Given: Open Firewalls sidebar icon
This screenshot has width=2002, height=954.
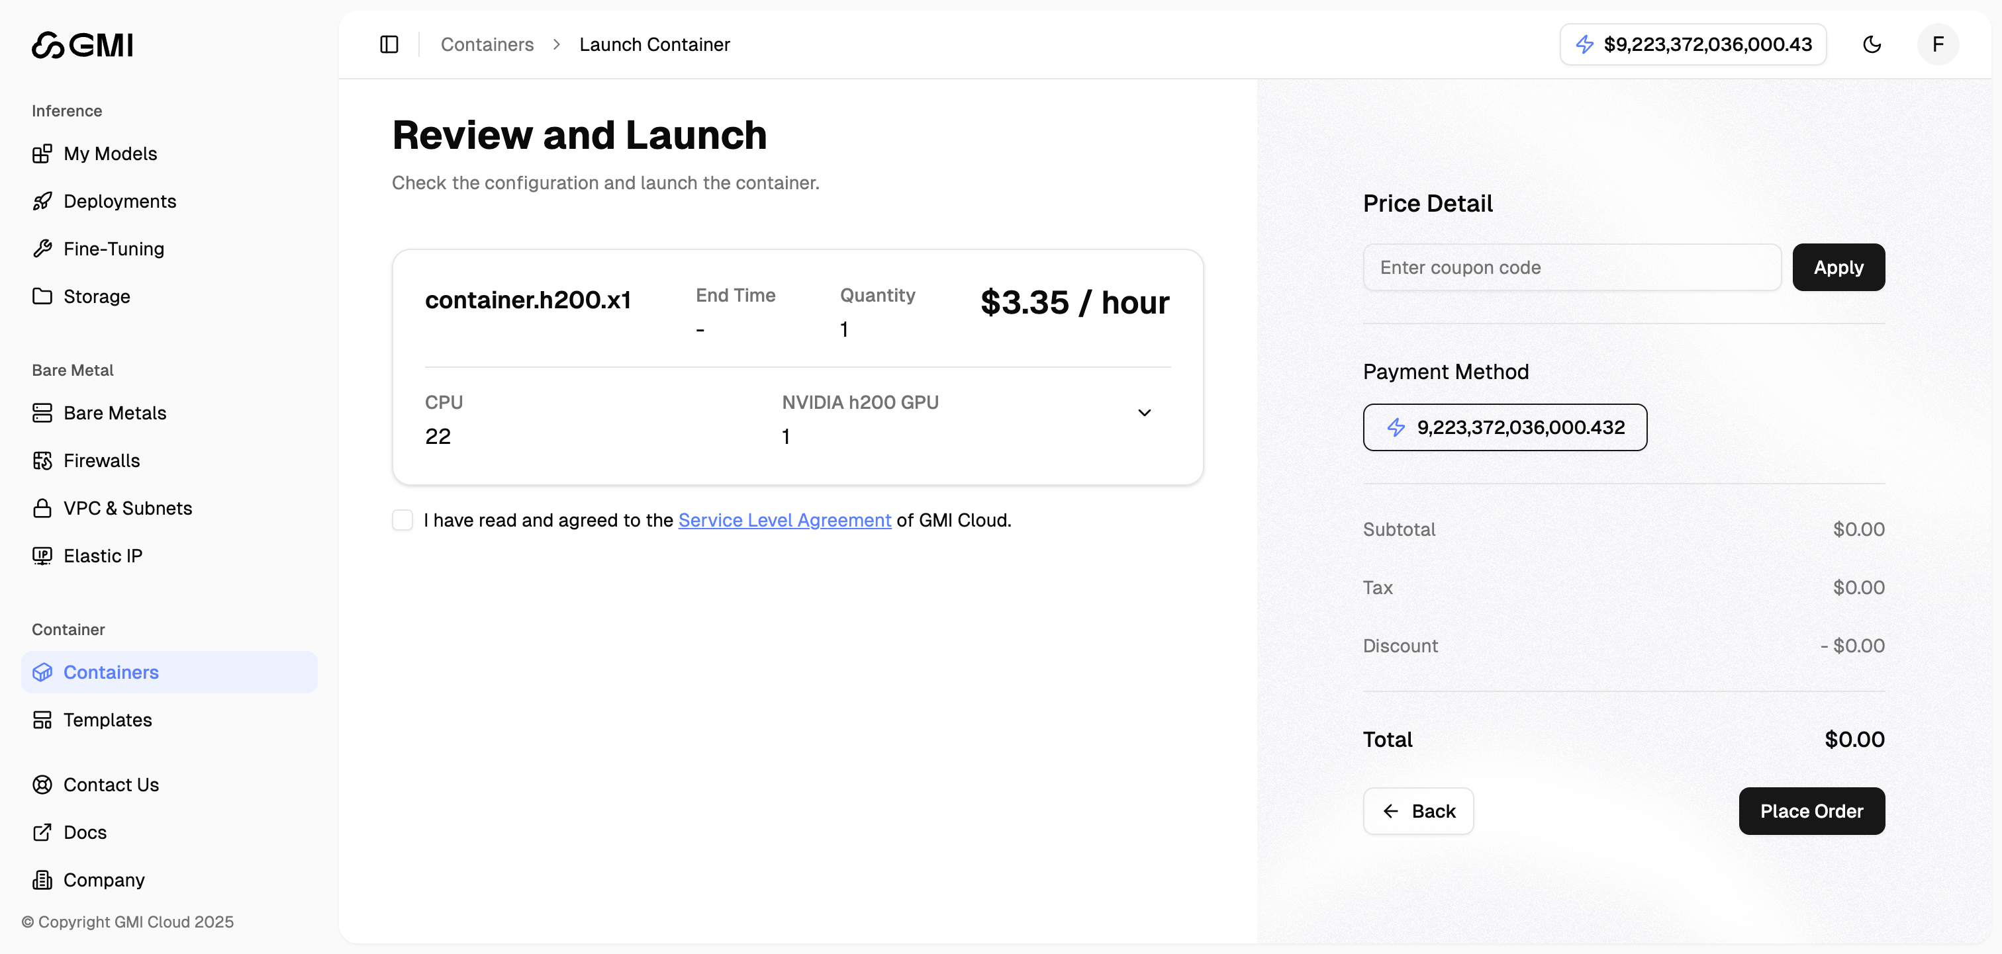Looking at the screenshot, I should [x=42, y=460].
